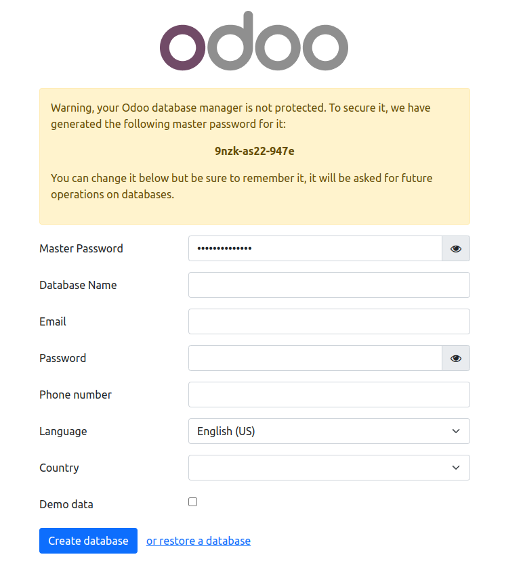Open the restore a database link
This screenshot has height=582, width=523.
[x=198, y=541]
